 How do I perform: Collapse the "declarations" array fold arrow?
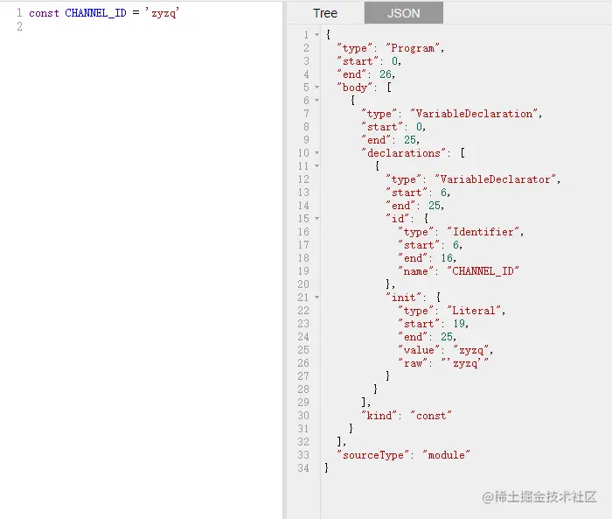tap(316, 153)
